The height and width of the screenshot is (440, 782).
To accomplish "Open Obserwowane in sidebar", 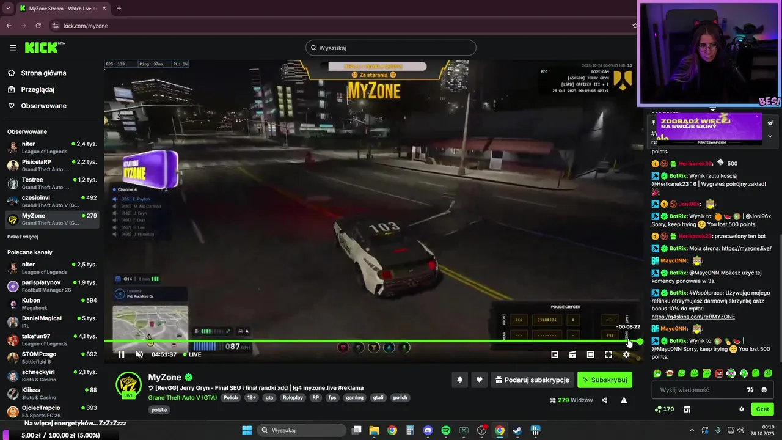I will coord(43,106).
